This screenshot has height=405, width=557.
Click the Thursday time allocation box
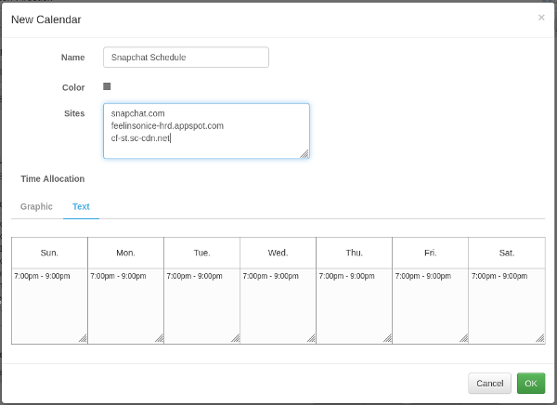click(354, 307)
